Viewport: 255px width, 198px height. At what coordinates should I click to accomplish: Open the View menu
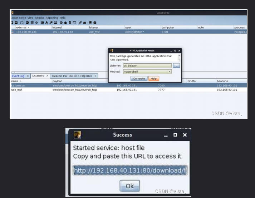click(30, 18)
